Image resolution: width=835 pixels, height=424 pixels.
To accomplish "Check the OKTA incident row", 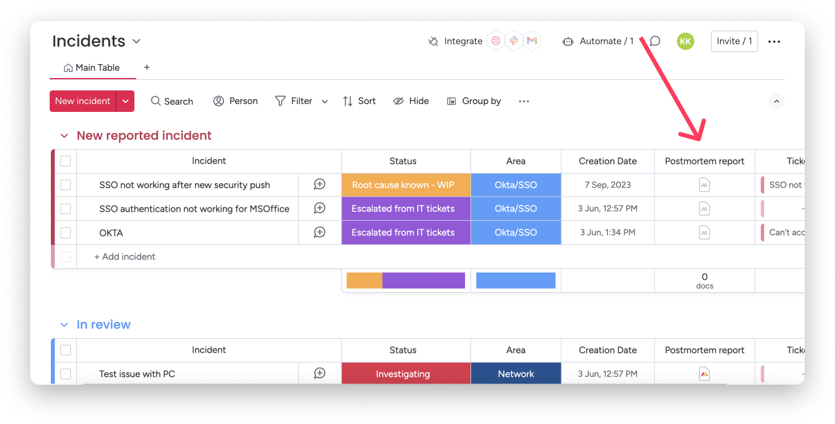I will [65, 232].
